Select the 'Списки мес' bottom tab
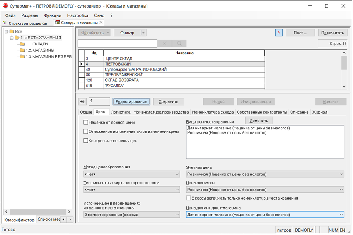Screen dimensions: 353x235 click(49, 220)
